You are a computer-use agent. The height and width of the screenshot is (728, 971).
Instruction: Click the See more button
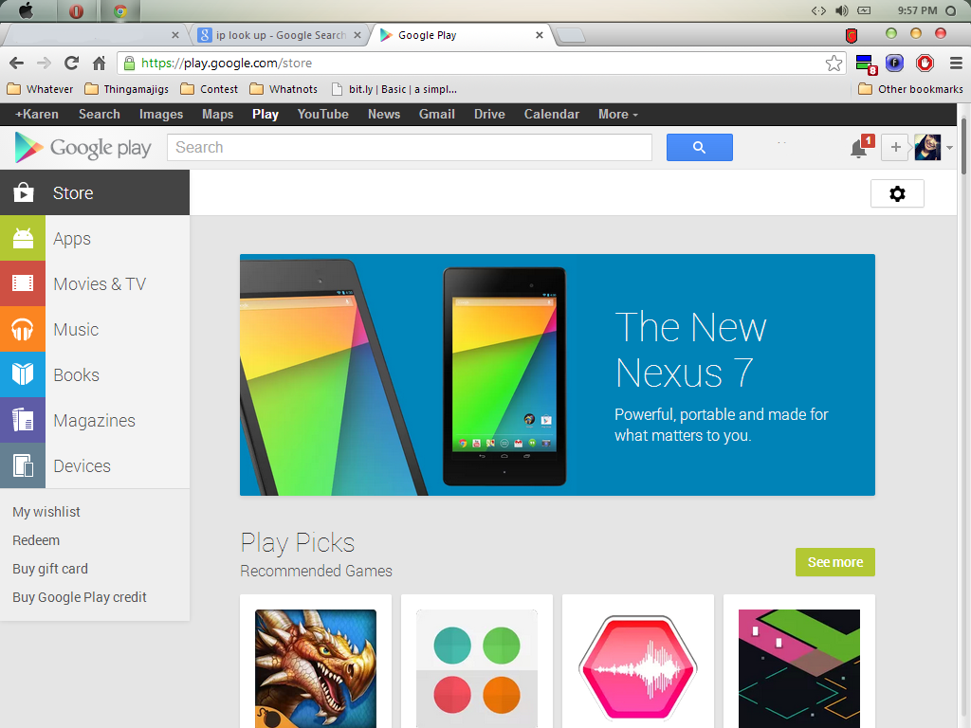(834, 562)
